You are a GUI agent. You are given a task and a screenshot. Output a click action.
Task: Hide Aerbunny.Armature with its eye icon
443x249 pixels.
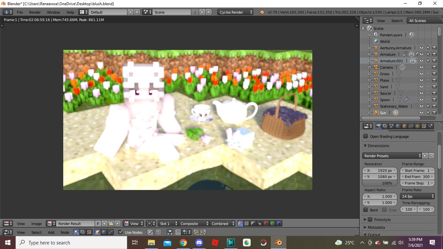422,48
